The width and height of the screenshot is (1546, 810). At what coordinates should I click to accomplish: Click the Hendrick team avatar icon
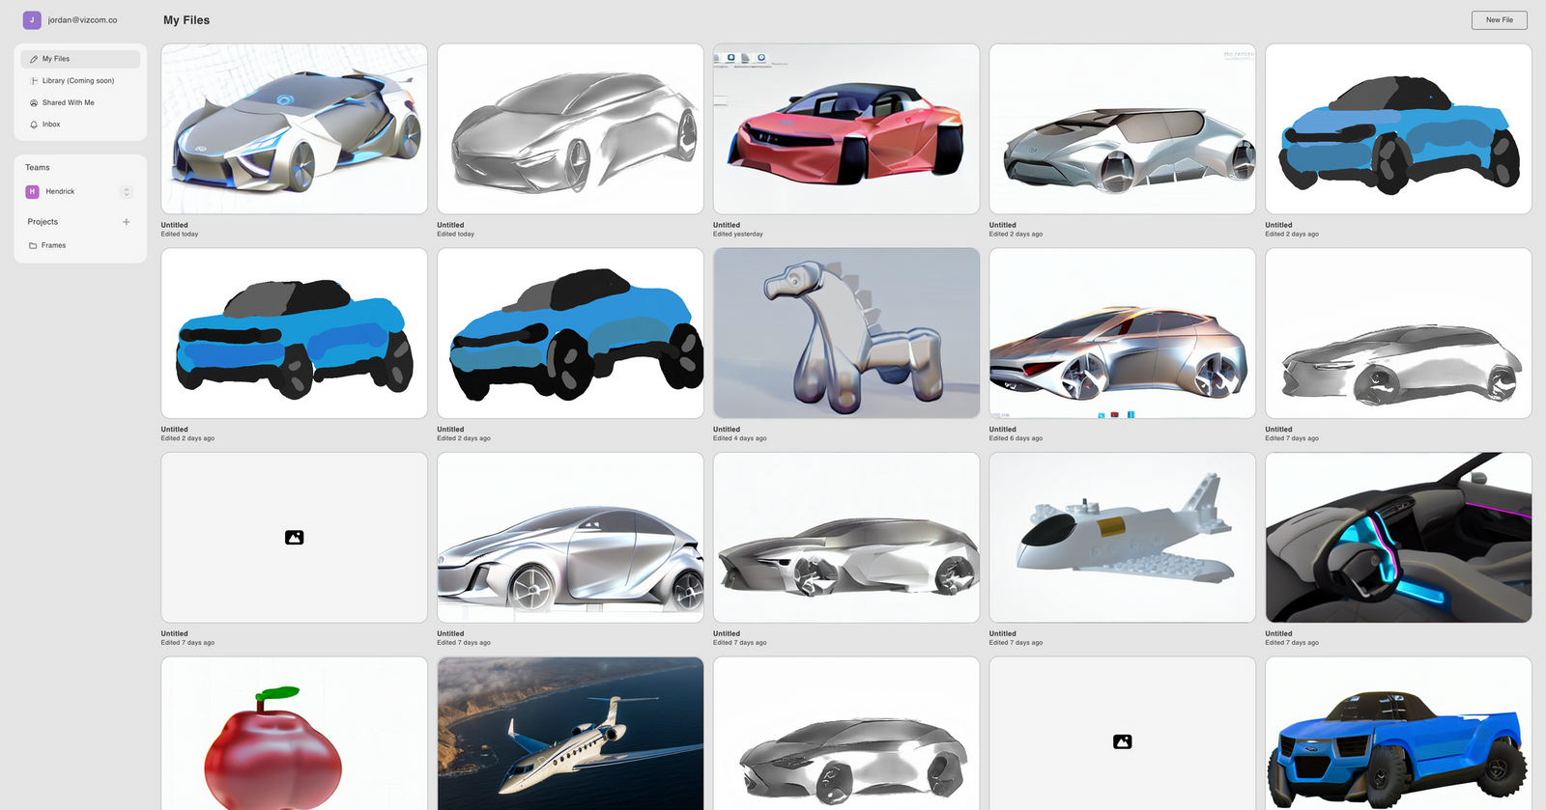(x=32, y=191)
